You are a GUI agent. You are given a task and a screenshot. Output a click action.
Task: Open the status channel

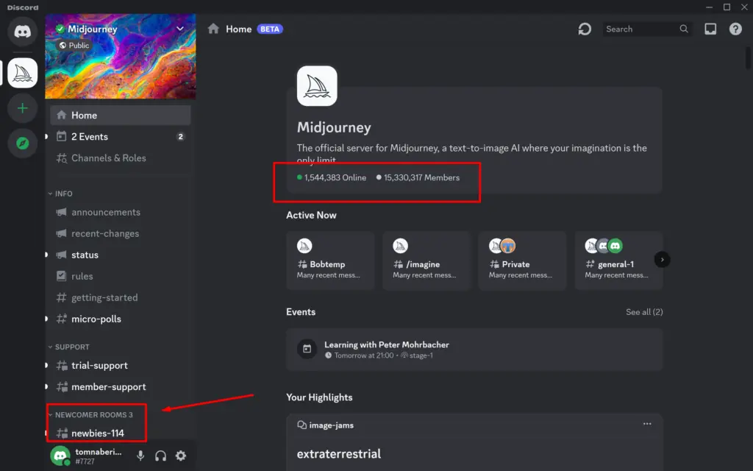click(x=120, y=255)
